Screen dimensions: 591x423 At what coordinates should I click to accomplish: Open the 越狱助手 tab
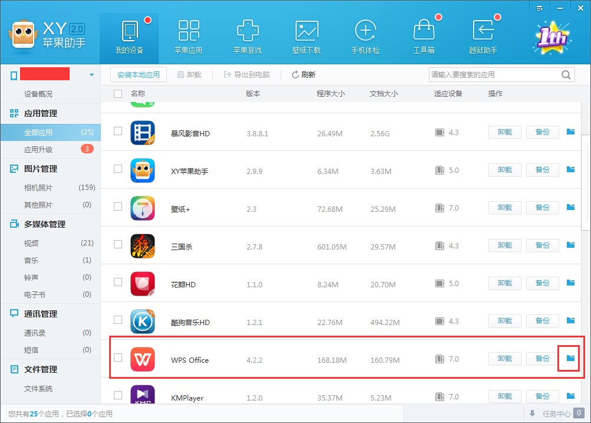point(483,38)
